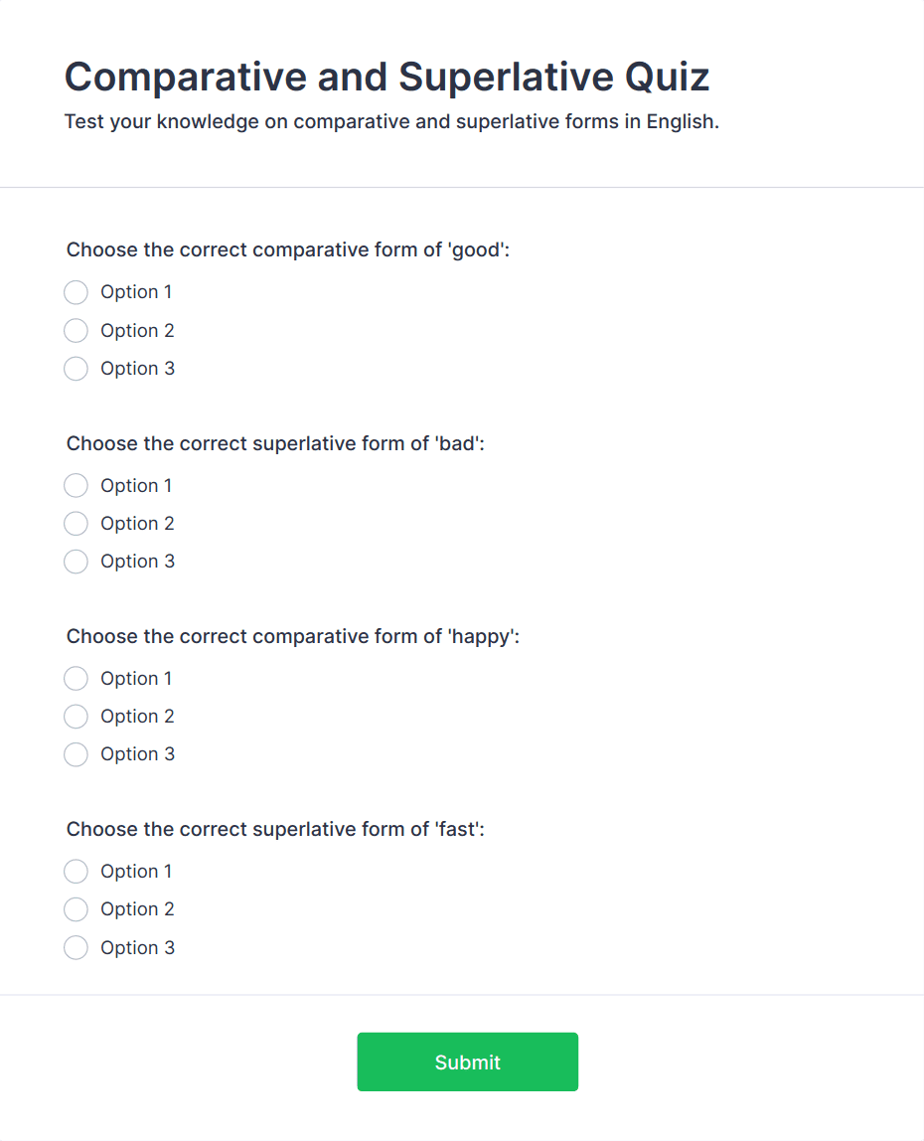The width and height of the screenshot is (924, 1141).
Task: Select Option 1 for comparative of 'good'
Action: click(x=77, y=292)
